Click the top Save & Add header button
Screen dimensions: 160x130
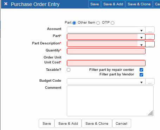click(x=113, y=4)
